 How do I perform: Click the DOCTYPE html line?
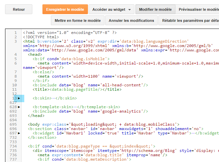(x=41, y=37)
